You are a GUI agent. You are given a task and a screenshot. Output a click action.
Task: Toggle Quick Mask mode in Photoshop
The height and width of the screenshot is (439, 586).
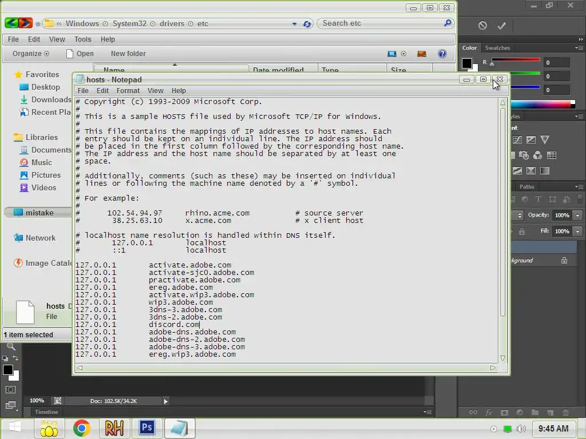[x=10, y=390]
